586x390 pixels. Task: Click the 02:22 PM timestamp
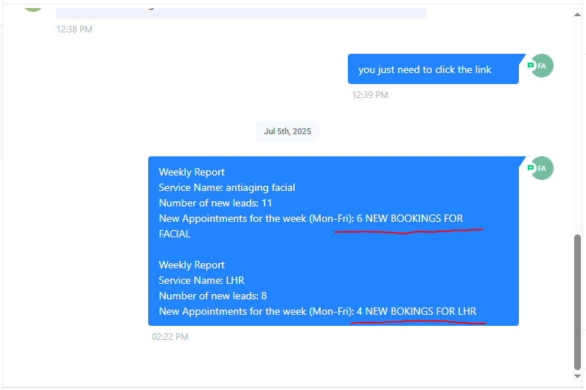[x=170, y=337]
